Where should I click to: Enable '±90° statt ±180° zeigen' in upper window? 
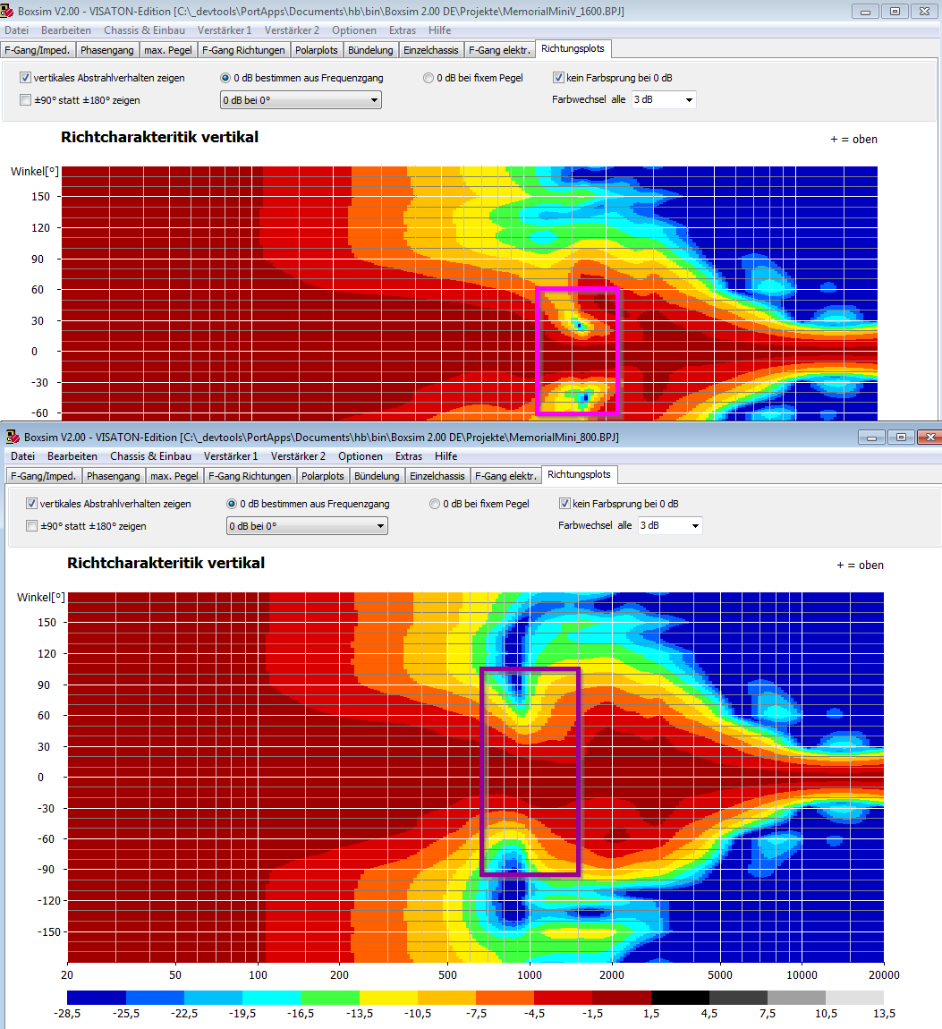tap(26, 100)
